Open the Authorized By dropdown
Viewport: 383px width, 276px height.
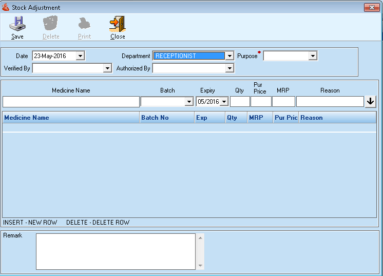229,68
